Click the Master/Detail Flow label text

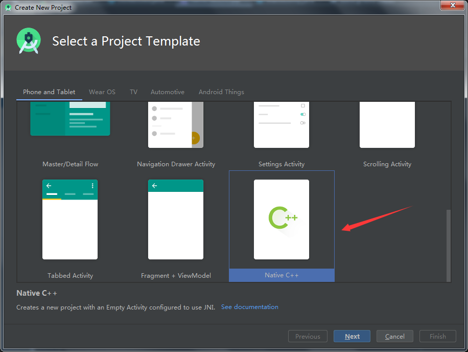(70, 164)
